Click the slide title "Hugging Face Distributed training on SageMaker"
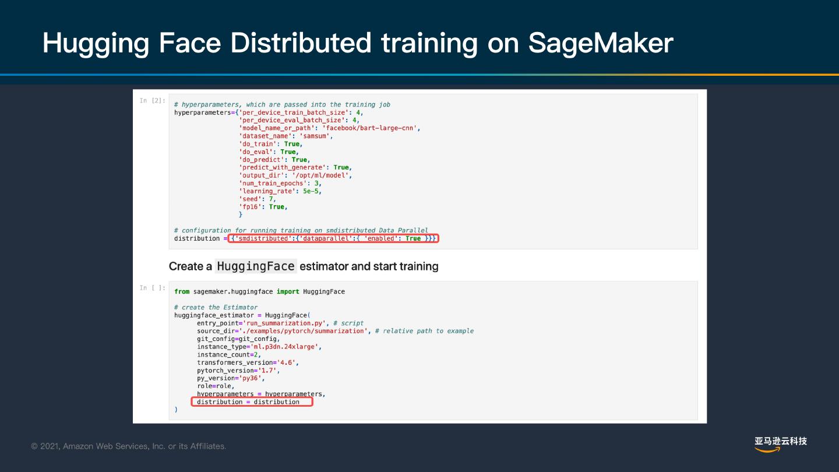The image size is (839, 472). [358, 43]
